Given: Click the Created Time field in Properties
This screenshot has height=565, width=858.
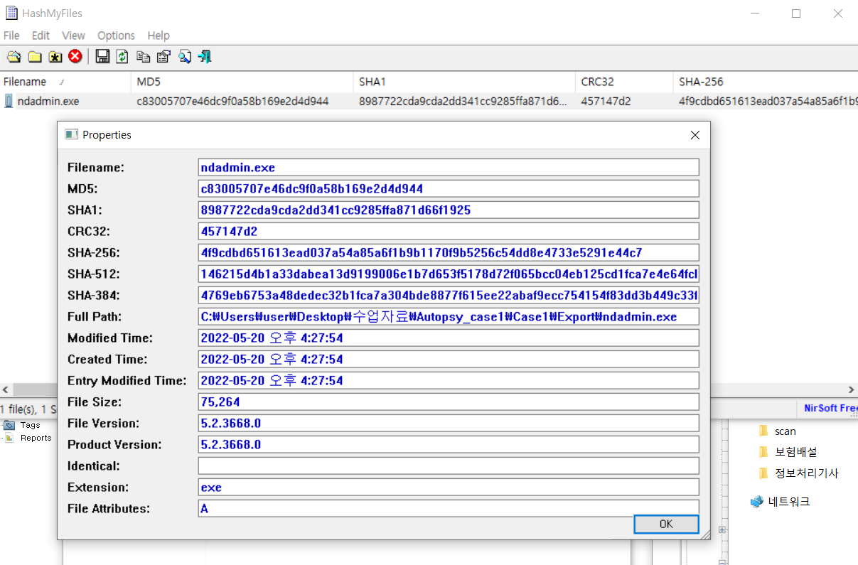Looking at the screenshot, I should click(449, 359).
